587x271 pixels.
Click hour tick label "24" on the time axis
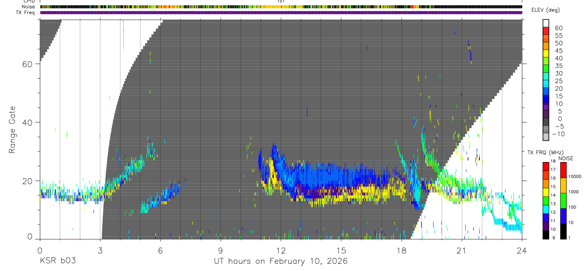pyautogui.click(x=522, y=250)
